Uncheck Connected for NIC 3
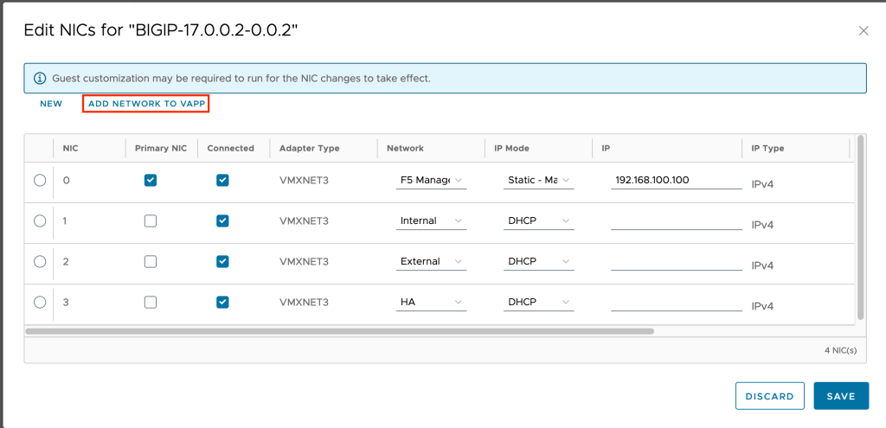The width and height of the screenshot is (886, 428). pyautogui.click(x=222, y=302)
